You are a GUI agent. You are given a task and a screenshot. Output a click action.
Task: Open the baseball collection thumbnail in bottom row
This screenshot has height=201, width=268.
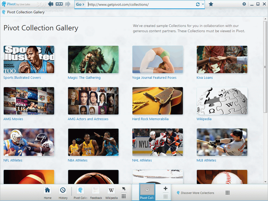tap(222, 177)
